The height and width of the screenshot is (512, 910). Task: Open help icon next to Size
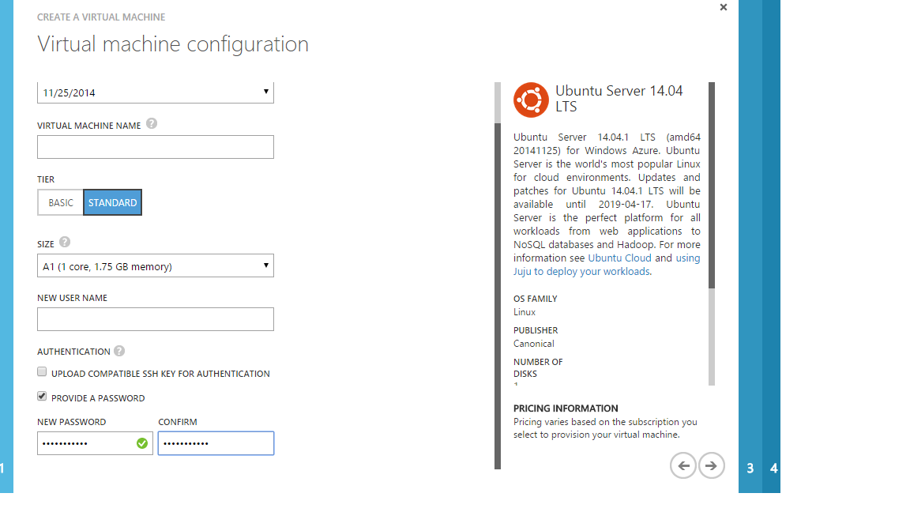point(65,242)
